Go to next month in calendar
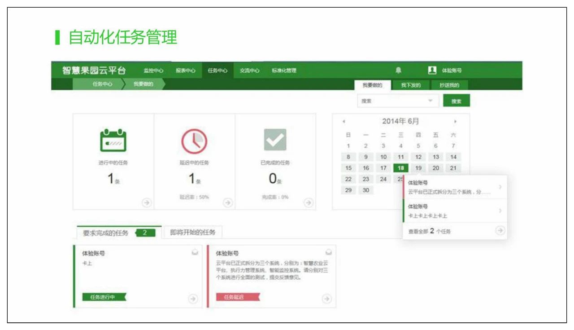The height and width of the screenshot is (330, 574). [455, 122]
